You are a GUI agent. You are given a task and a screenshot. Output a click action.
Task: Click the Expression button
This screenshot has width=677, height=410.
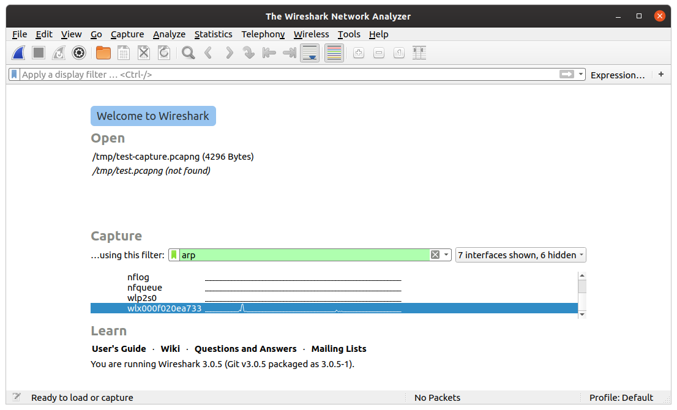click(618, 74)
